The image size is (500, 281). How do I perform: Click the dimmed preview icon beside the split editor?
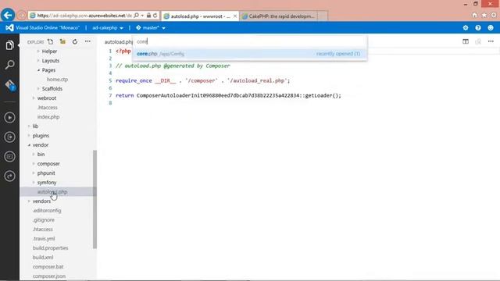click(x=478, y=41)
